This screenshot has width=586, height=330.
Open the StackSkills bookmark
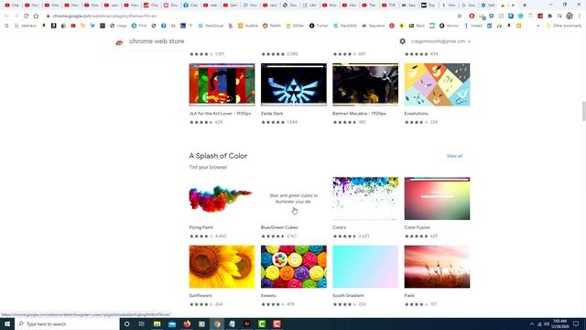tap(345, 26)
